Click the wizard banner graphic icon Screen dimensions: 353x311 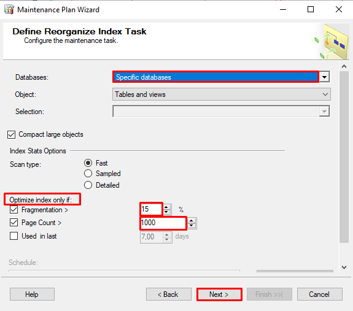[x=332, y=42]
